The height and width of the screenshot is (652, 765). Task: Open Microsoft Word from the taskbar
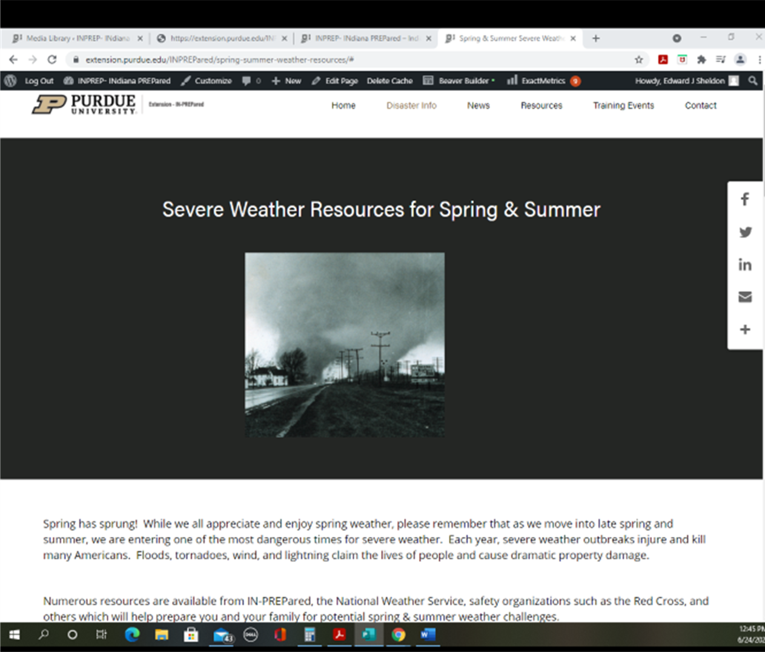tap(428, 634)
